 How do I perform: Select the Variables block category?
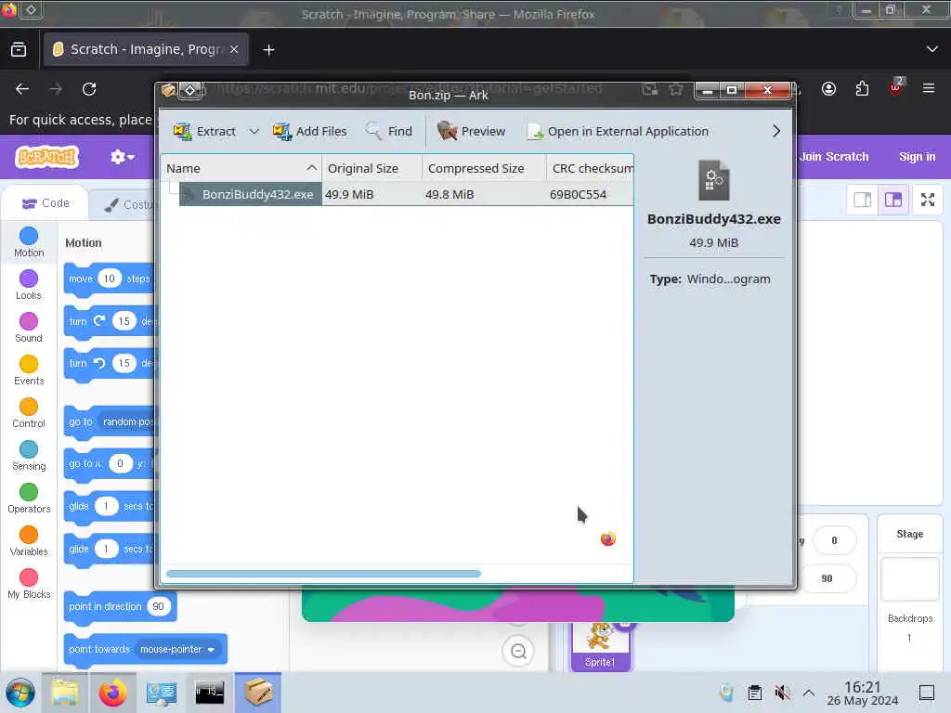coord(29,541)
